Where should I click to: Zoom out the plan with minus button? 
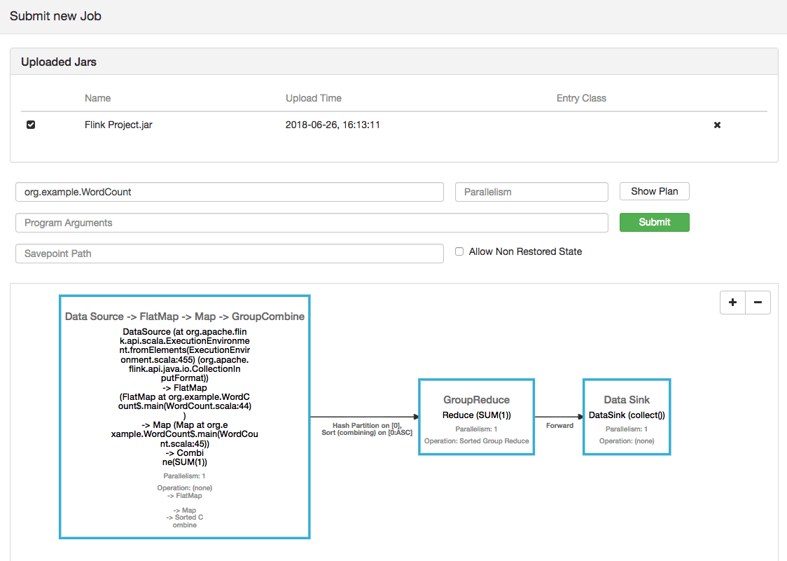click(758, 303)
